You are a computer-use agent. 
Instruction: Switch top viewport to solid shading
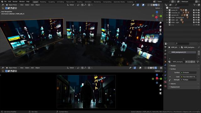[x=154, y=5]
